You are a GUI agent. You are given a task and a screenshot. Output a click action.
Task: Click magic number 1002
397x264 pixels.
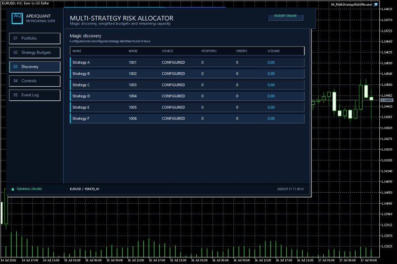tap(132, 73)
